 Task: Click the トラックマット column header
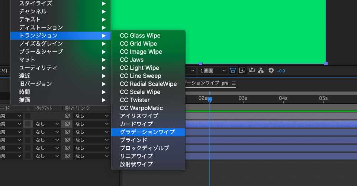tap(43, 109)
